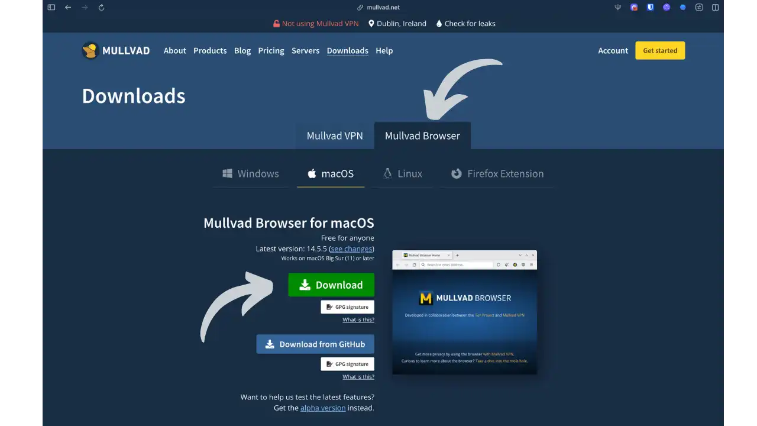
Task: Click the mullvad.net address bar
Action: [x=383, y=7]
